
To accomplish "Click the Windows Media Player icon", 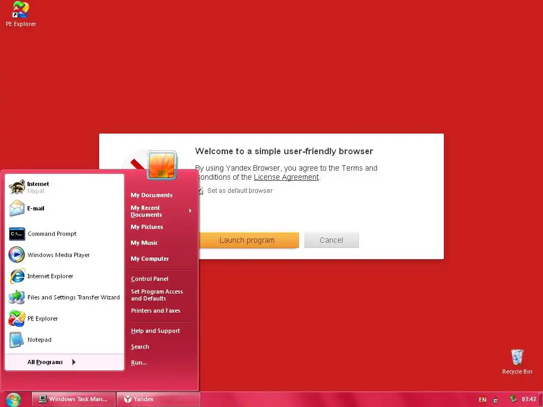I will tap(16, 255).
